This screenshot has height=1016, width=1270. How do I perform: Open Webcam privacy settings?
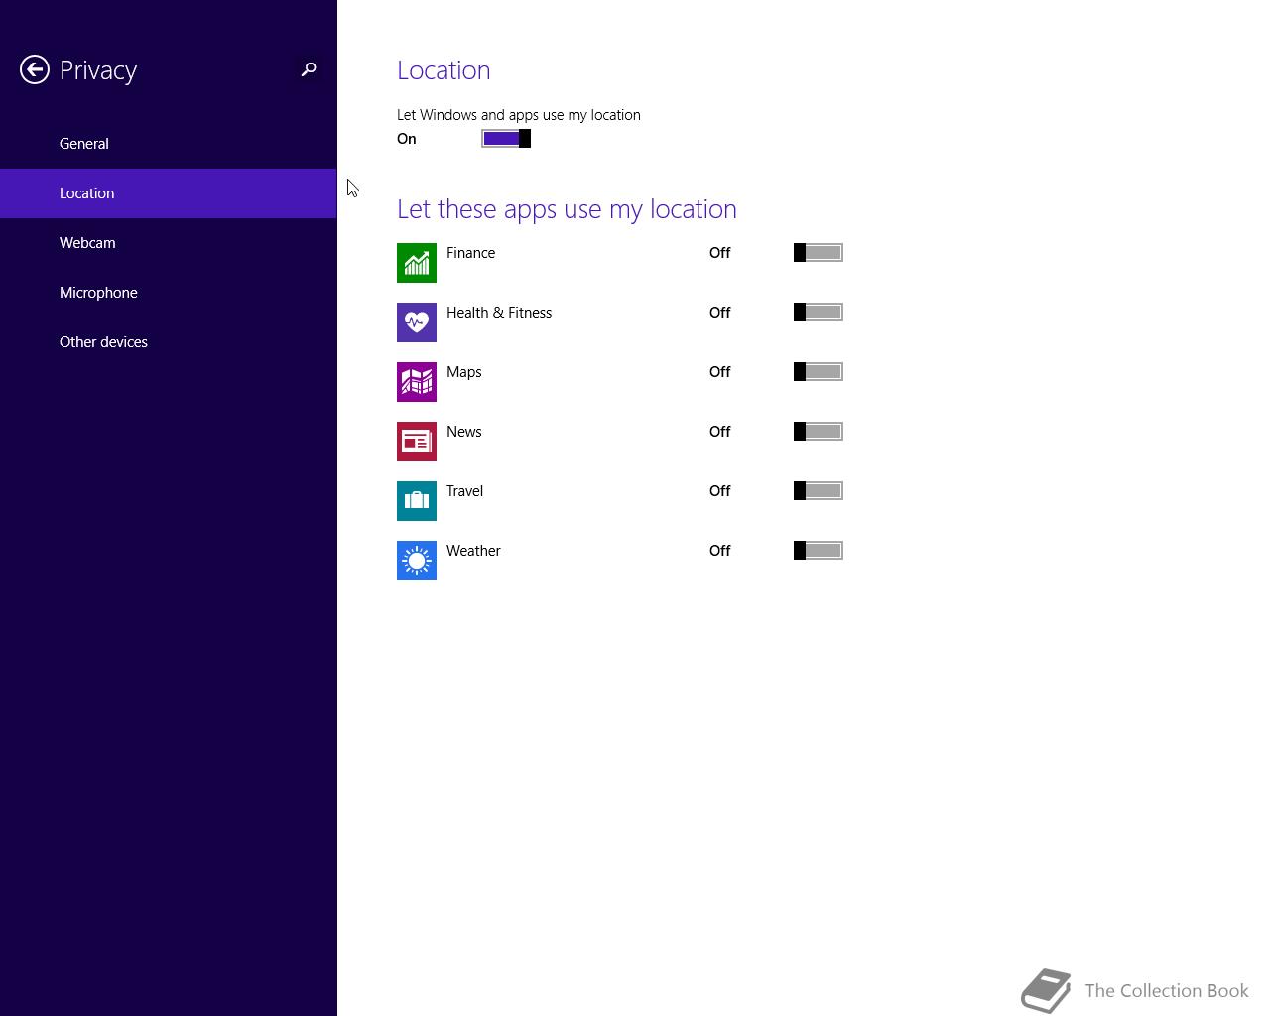point(169,243)
